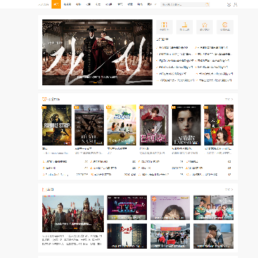The height and width of the screenshot is (258, 258).
Task: Open the group photo thumbnail with green jacket man
Action: (214, 208)
